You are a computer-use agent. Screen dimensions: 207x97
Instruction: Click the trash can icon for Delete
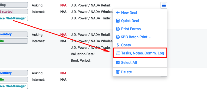coord(118,72)
